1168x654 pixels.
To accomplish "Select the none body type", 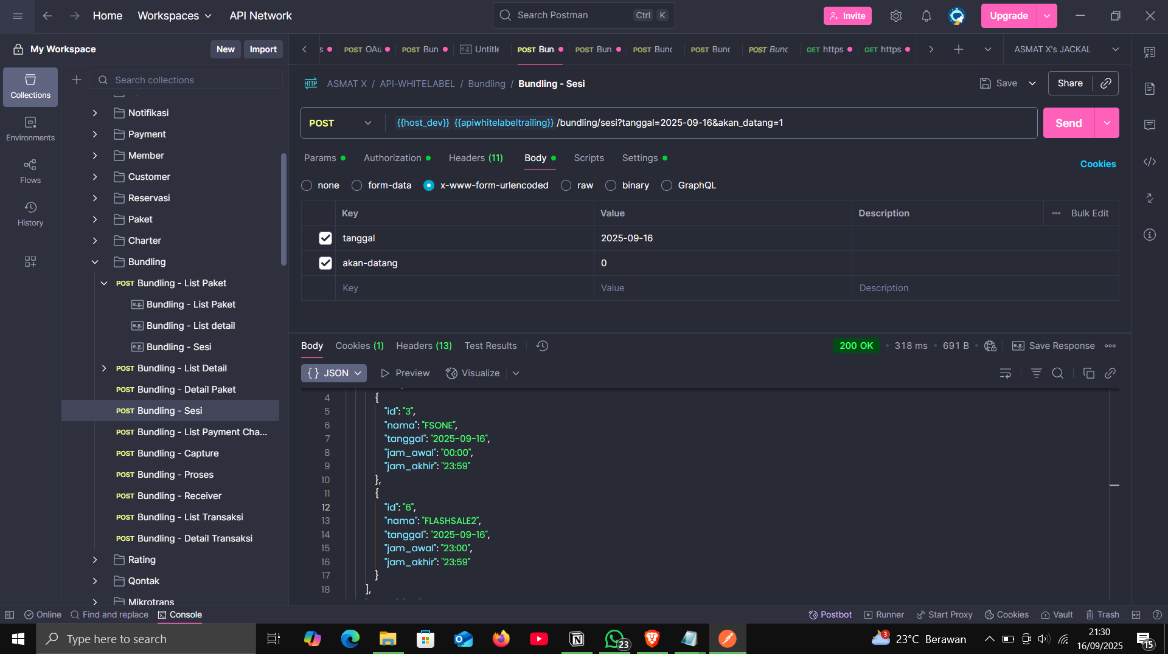I will (307, 185).
